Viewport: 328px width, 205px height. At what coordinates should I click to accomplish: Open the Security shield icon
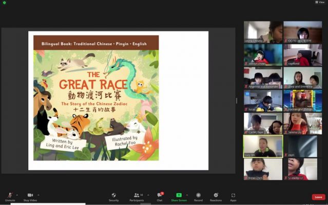point(114,195)
